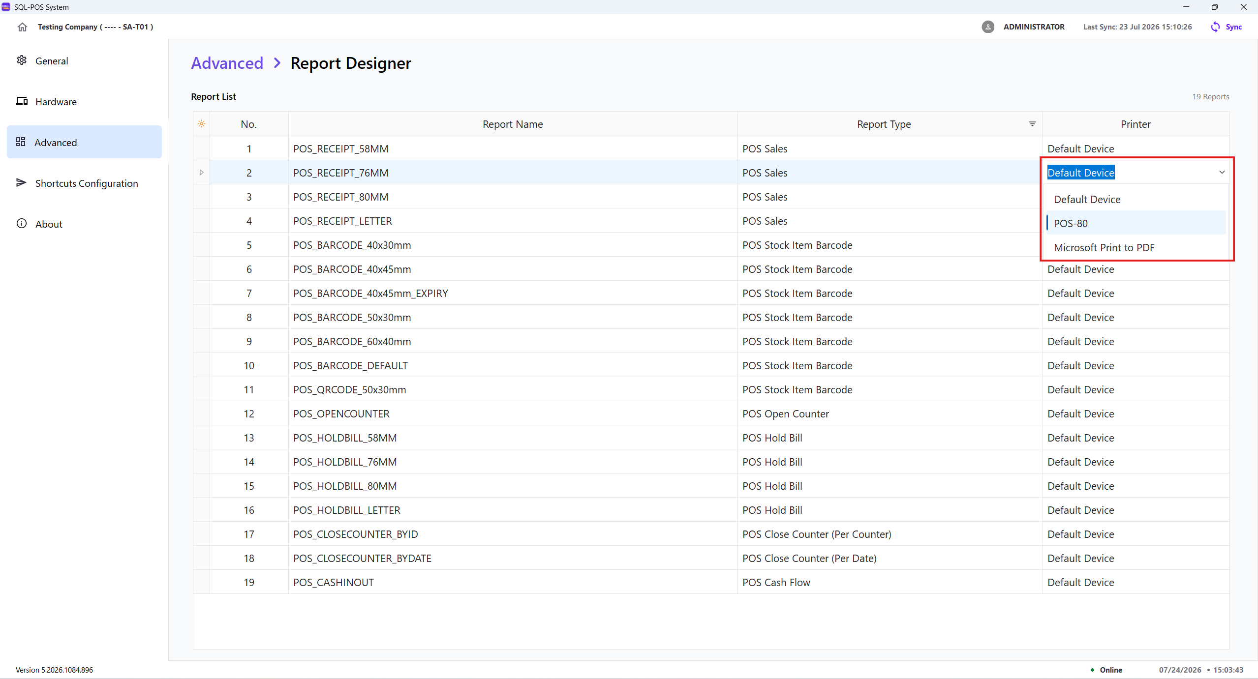Click the POS Open Counter report type cell

click(x=890, y=413)
